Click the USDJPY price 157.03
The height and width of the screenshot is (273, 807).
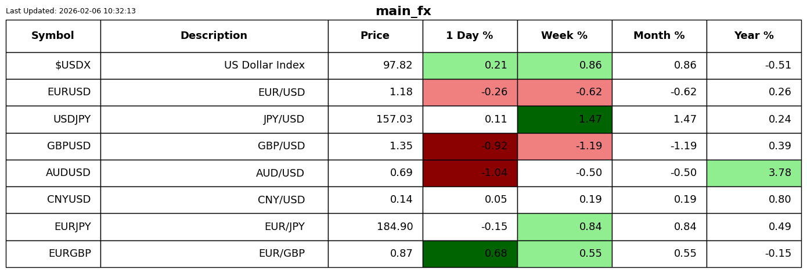[394, 120]
